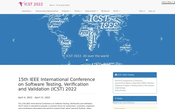Click the date text Mon 4 - Fri 8 April 2022

(x=60, y=5)
